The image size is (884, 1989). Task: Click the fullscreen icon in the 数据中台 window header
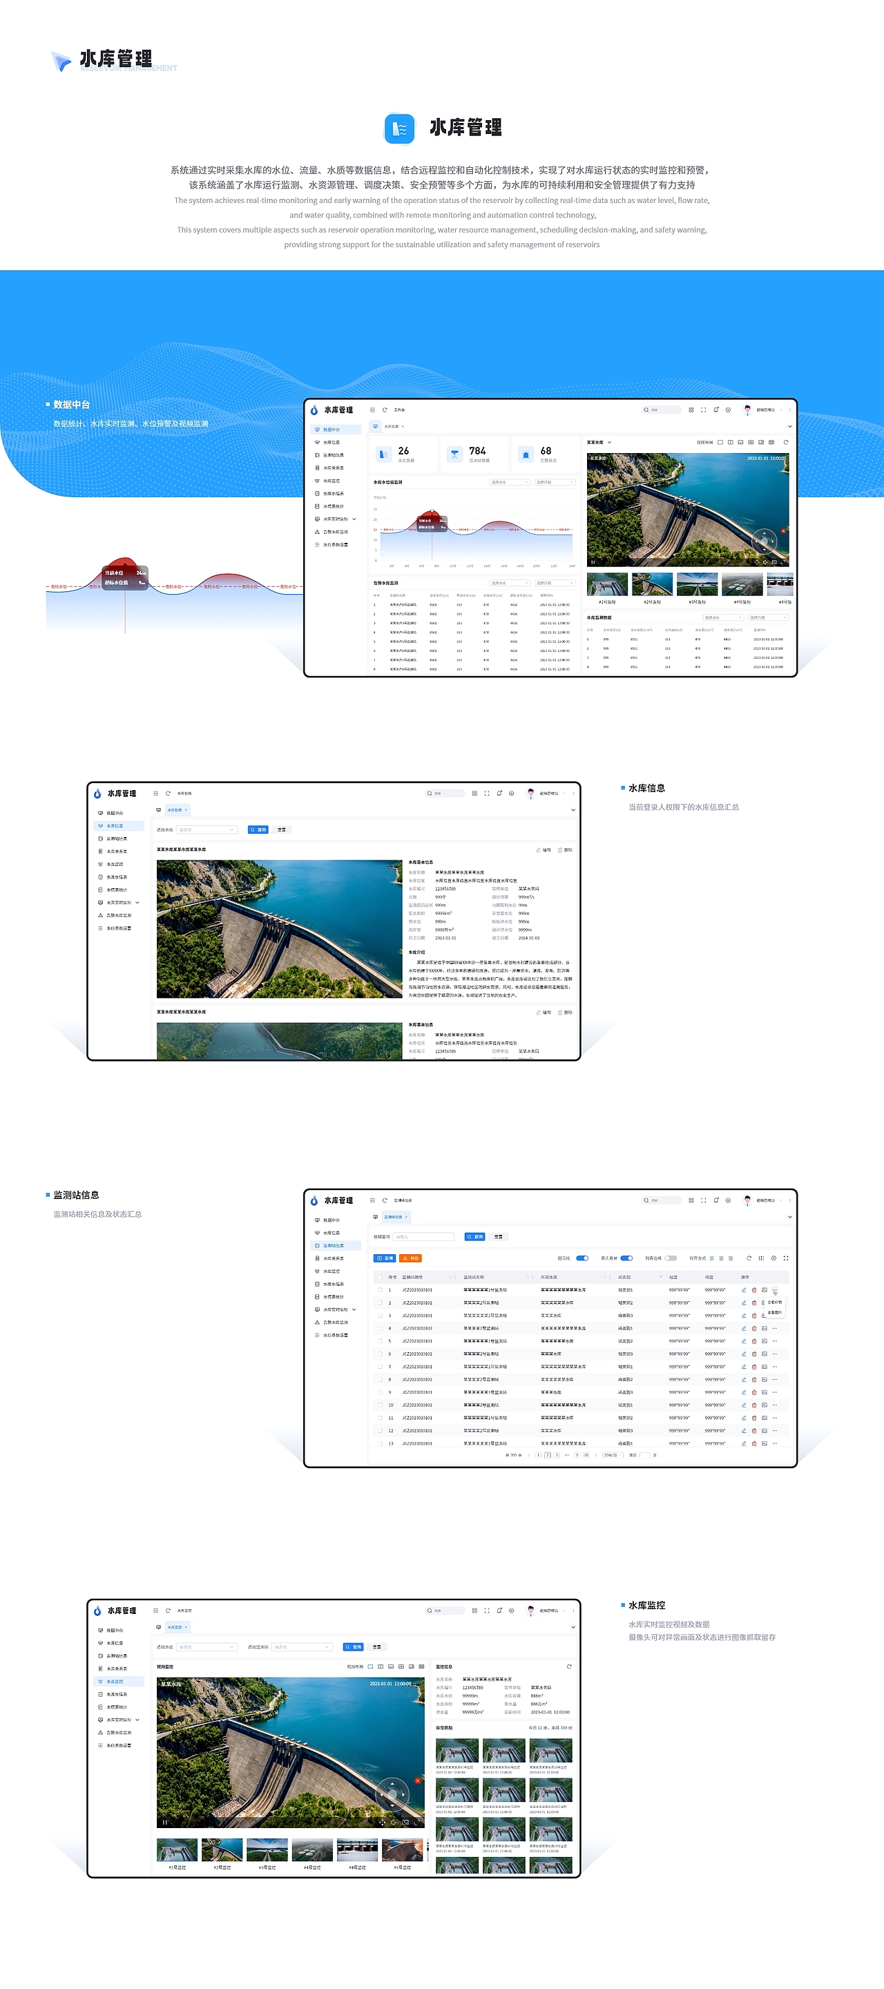[x=703, y=410]
